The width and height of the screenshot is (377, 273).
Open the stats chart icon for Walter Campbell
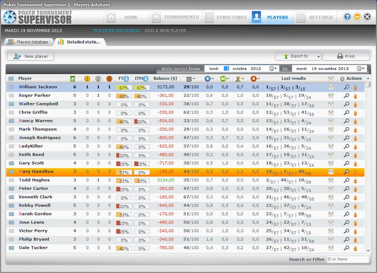click(331, 104)
